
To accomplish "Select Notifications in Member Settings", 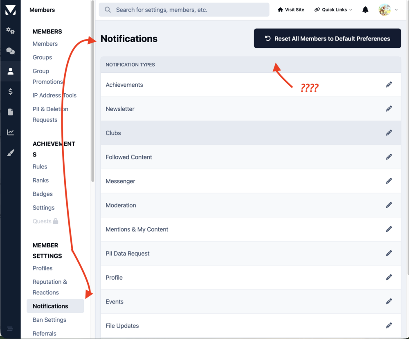I will click(55, 306).
